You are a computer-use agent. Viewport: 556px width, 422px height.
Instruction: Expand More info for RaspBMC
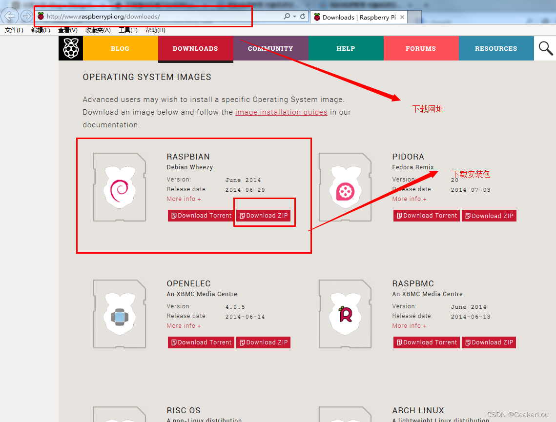tap(409, 326)
